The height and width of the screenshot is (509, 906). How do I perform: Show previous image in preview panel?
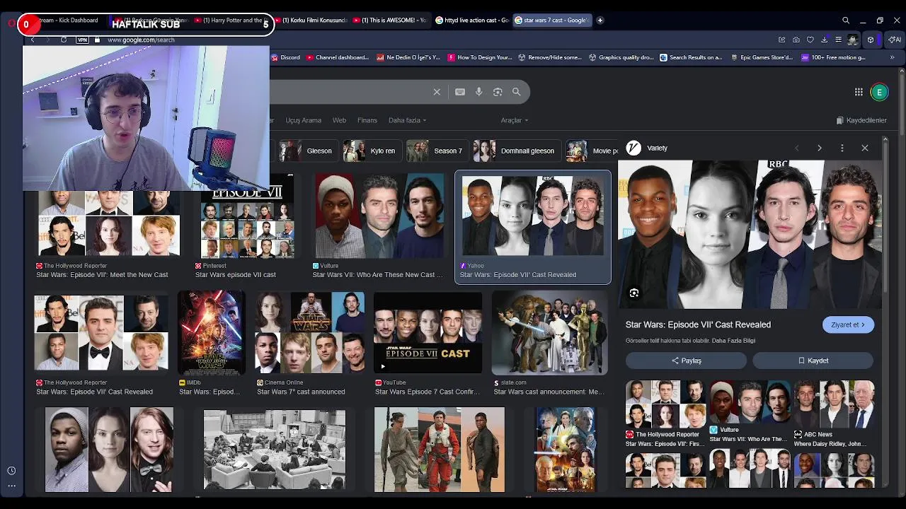click(x=797, y=148)
